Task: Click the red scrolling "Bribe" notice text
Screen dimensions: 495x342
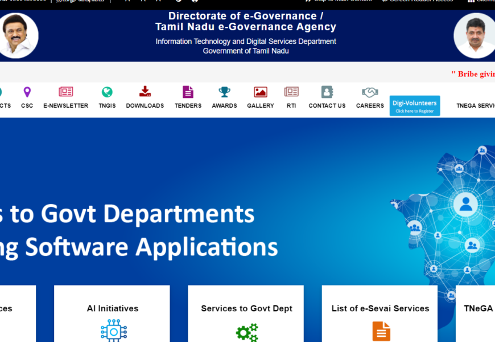Action: point(473,74)
